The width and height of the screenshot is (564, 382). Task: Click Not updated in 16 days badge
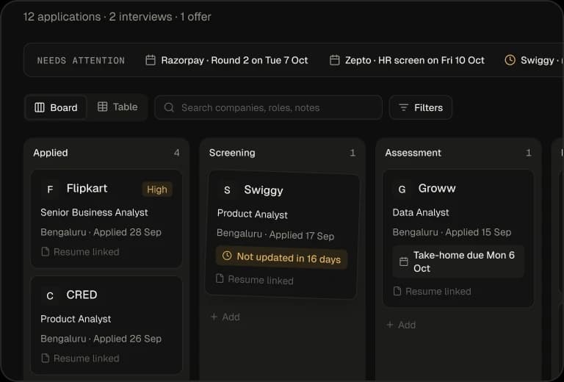point(281,258)
